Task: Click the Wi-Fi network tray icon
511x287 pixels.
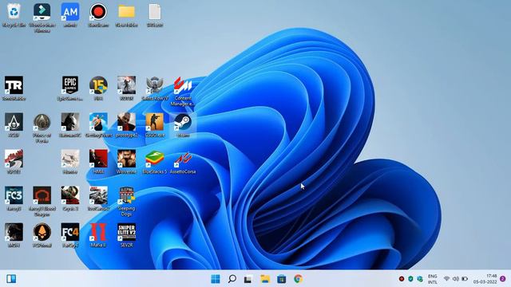Action: click(x=446, y=279)
